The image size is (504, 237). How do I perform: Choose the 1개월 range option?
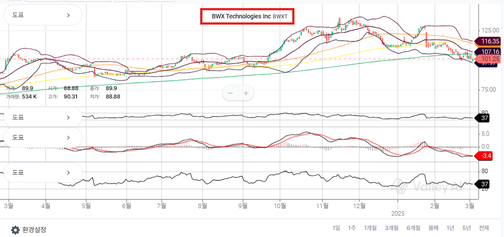click(x=370, y=228)
